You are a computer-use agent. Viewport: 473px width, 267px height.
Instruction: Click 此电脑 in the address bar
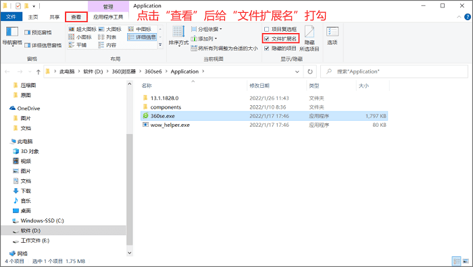tap(67, 71)
